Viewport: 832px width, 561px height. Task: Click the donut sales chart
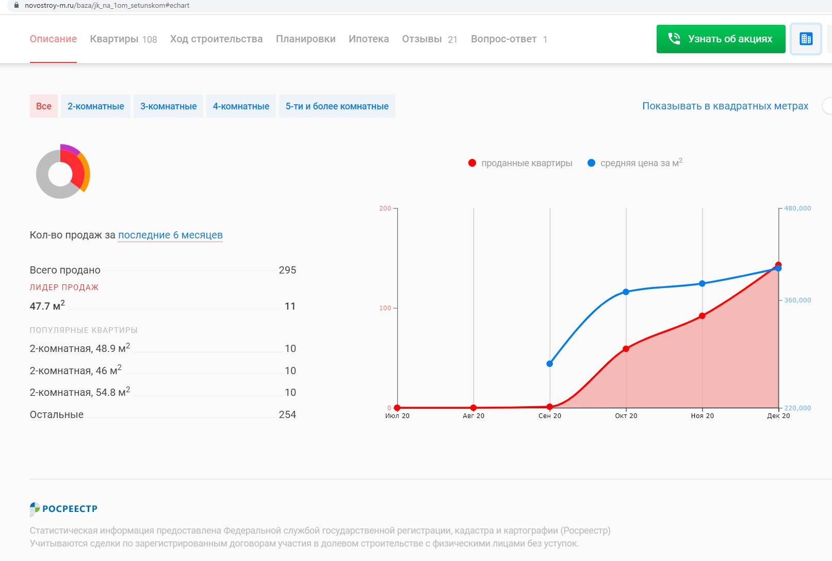tap(63, 172)
